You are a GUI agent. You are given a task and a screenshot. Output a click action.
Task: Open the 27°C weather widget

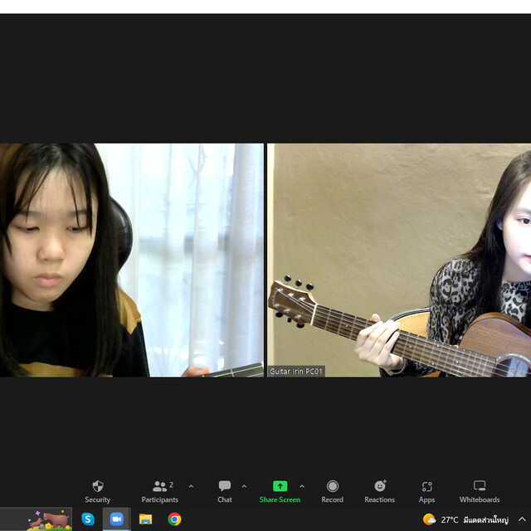pos(466,519)
